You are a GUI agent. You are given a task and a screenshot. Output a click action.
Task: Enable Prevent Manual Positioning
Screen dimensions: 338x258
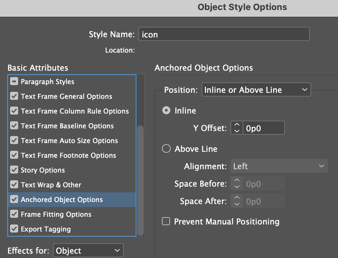[x=166, y=221]
